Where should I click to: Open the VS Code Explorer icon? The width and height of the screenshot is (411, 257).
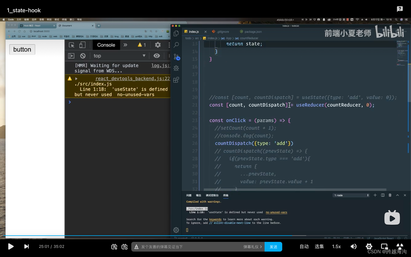(x=176, y=33)
